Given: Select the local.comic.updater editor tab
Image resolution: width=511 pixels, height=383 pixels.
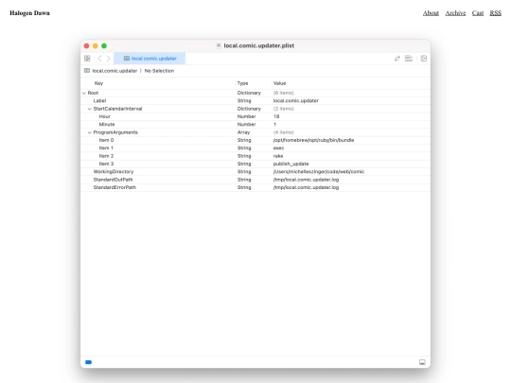Looking at the screenshot, I should 150,59.
